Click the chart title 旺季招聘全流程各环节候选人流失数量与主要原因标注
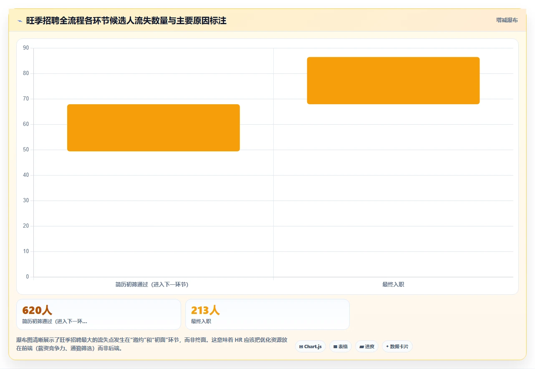This screenshot has width=535, height=369. (126, 20)
